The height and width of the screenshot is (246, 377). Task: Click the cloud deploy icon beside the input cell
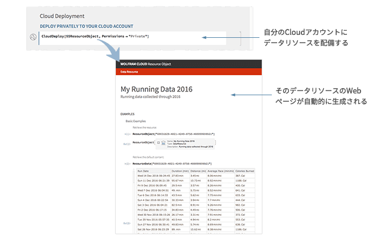click(x=33, y=37)
